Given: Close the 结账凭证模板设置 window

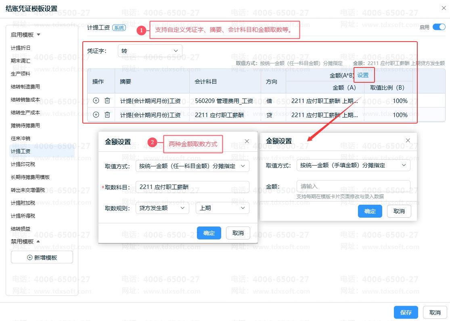Looking at the screenshot, I should pyautogui.click(x=444, y=8).
